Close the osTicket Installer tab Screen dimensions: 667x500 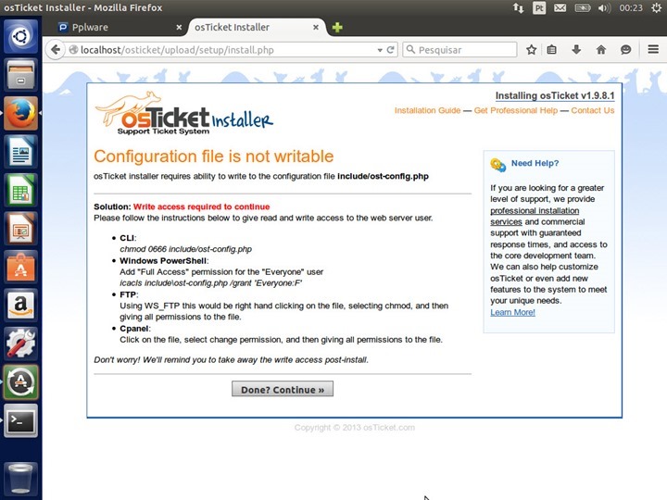click(316, 27)
